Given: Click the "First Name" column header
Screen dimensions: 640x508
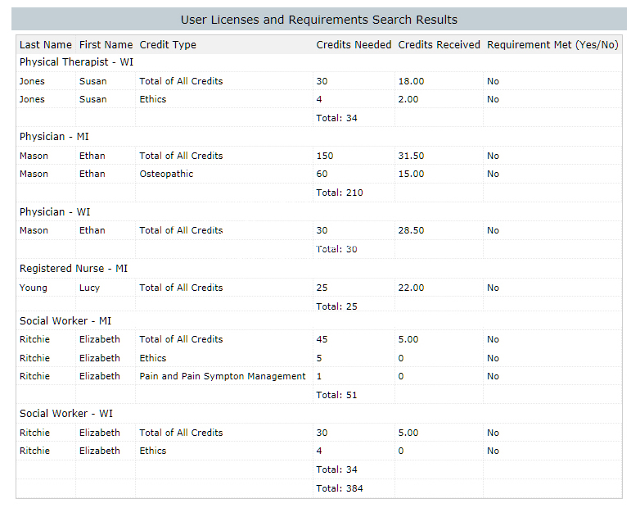Looking at the screenshot, I should pyautogui.click(x=106, y=45).
